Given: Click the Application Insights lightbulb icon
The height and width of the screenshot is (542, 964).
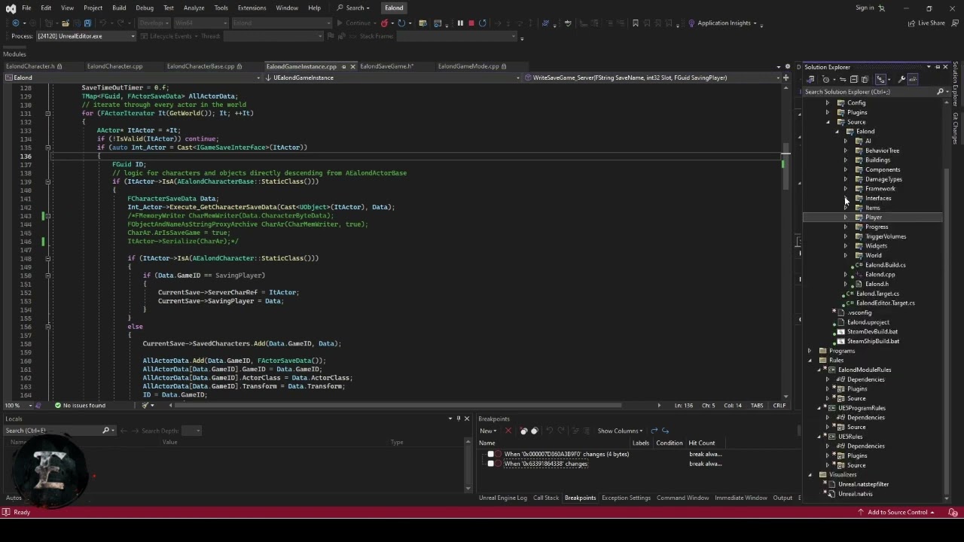Looking at the screenshot, I should (x=691, y=23).
